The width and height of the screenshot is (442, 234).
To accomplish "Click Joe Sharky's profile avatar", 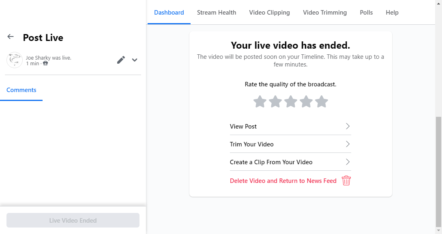I will click(15, 60).
